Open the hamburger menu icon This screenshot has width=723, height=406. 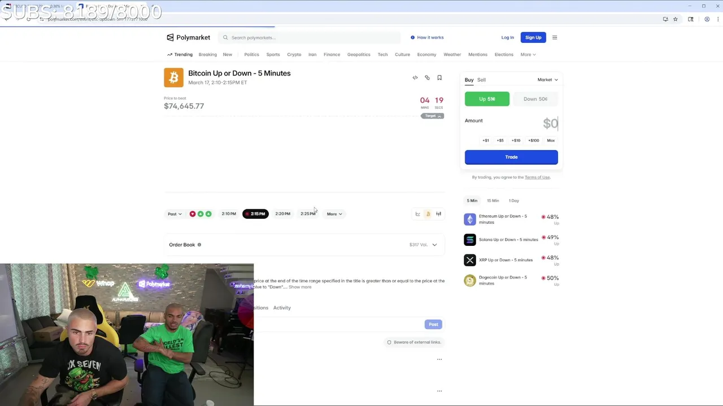point(555,37)
